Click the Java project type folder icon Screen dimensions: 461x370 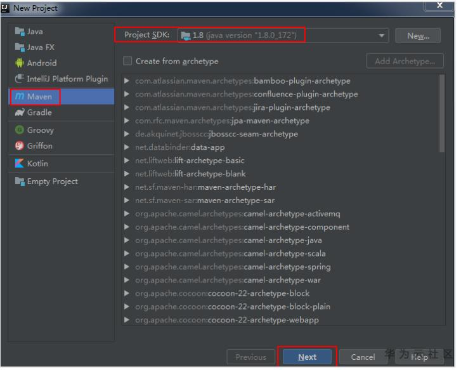(20, 32)
